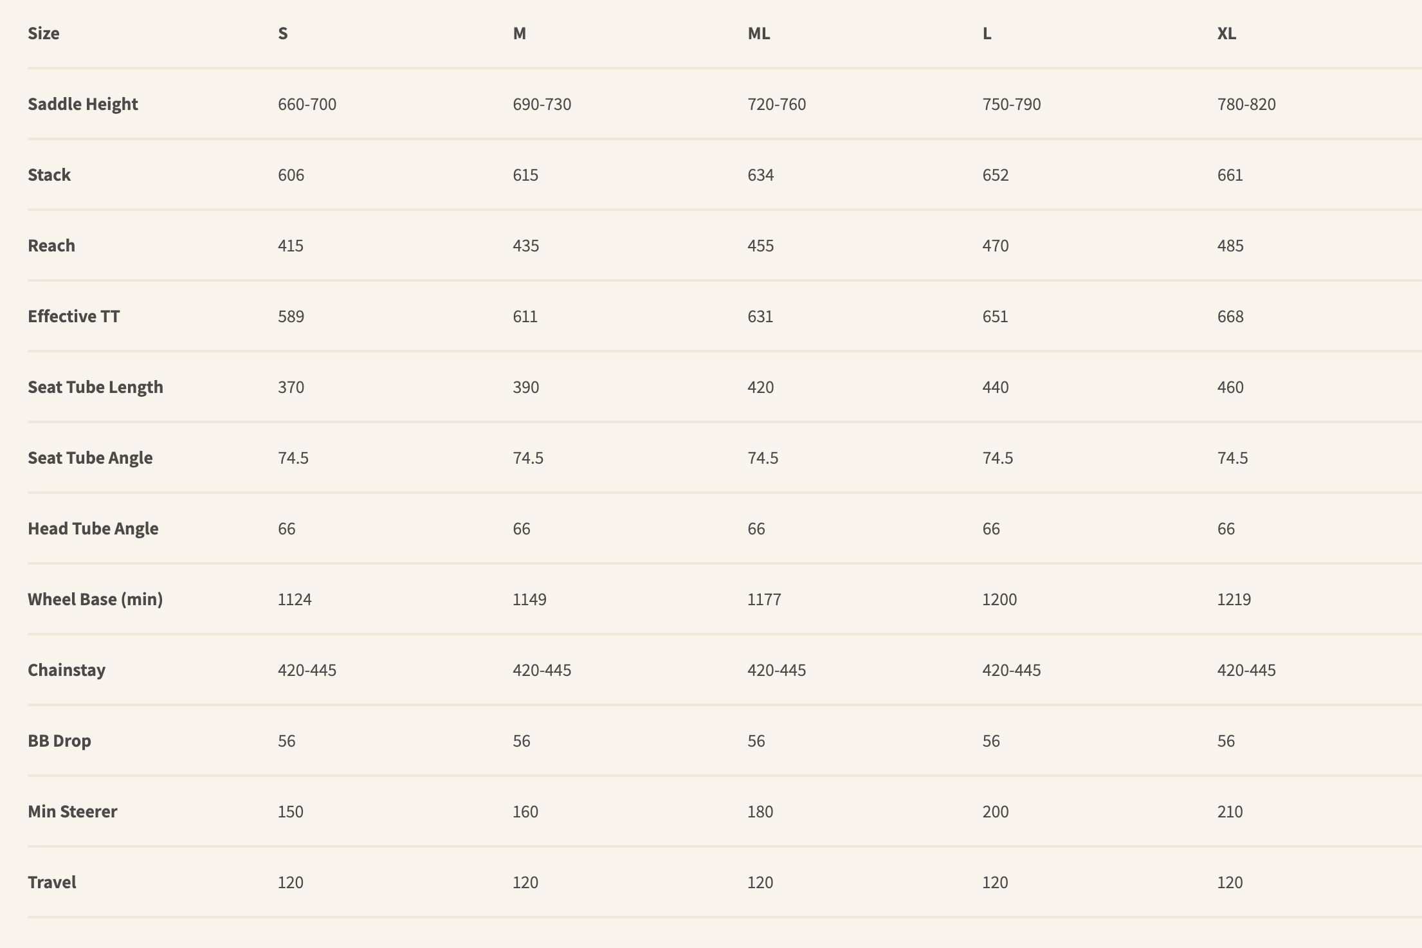The height and width of the screenshot is (948, 1422).
Task: Select the Stack row label
Action: [50, 175]
